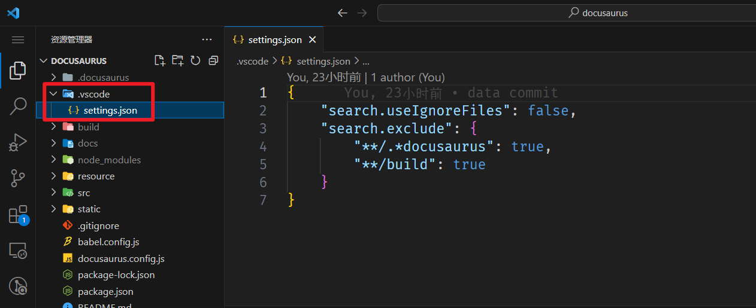Expand the src folder
The height and width of the screenshot is (308, 756).
tap(53, 193)
